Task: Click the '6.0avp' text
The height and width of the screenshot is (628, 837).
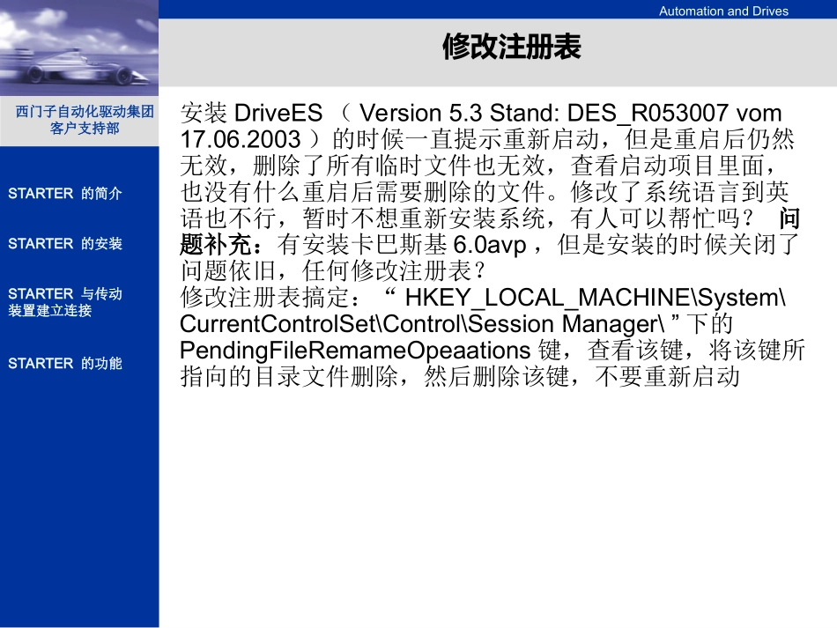Action: (x=490, y=245)
